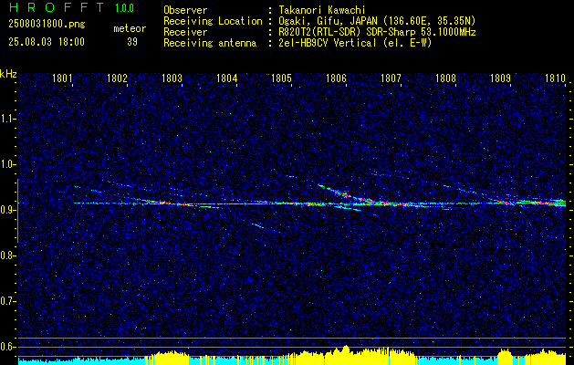Click the 1801 time axis label

pos(62,78)
